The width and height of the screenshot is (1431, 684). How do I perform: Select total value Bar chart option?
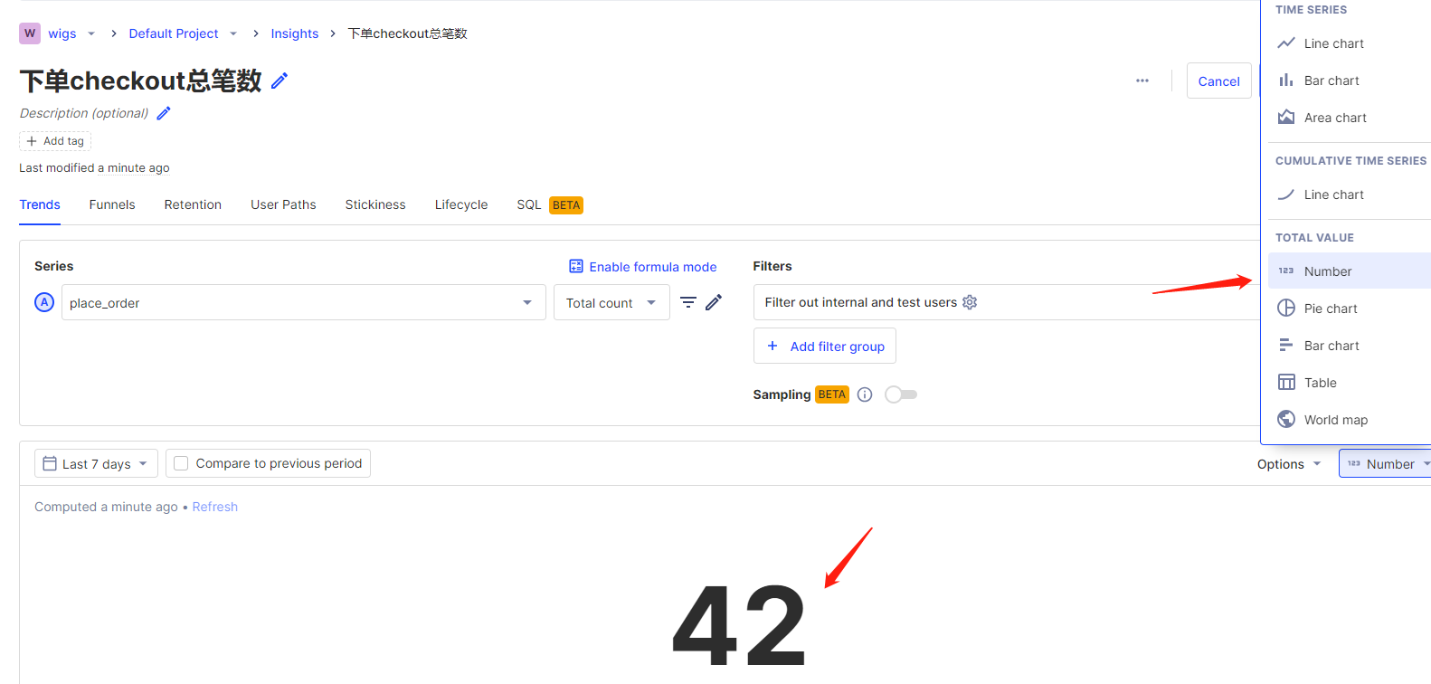click(x=1350, y=346)
